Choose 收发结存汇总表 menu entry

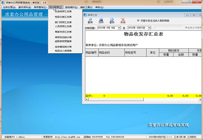tap(65, 11)
